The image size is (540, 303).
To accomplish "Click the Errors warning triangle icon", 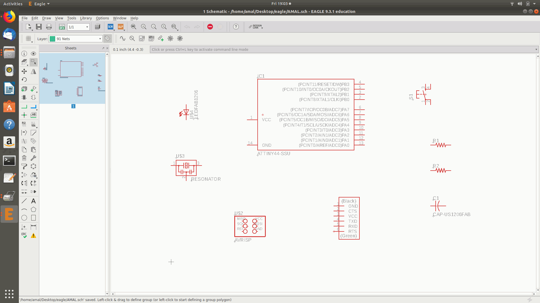I will (x=33, y=235).
